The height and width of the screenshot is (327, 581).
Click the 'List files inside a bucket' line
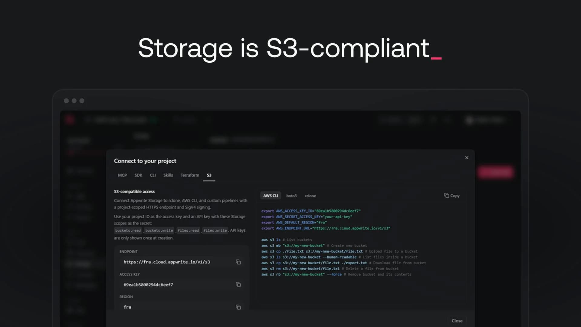click(x=340, y=257)
